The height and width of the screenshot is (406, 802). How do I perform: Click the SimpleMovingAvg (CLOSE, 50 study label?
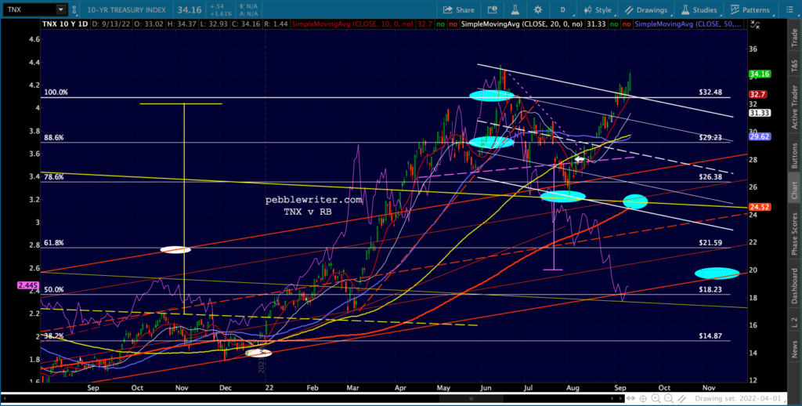(x=688, y=24)
